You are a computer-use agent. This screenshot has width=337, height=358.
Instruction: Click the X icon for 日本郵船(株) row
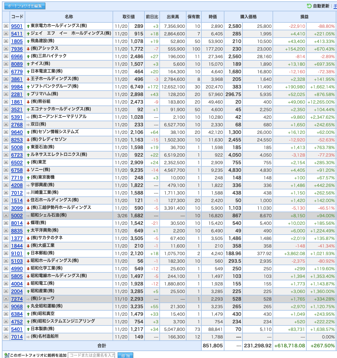coord(6,254)
